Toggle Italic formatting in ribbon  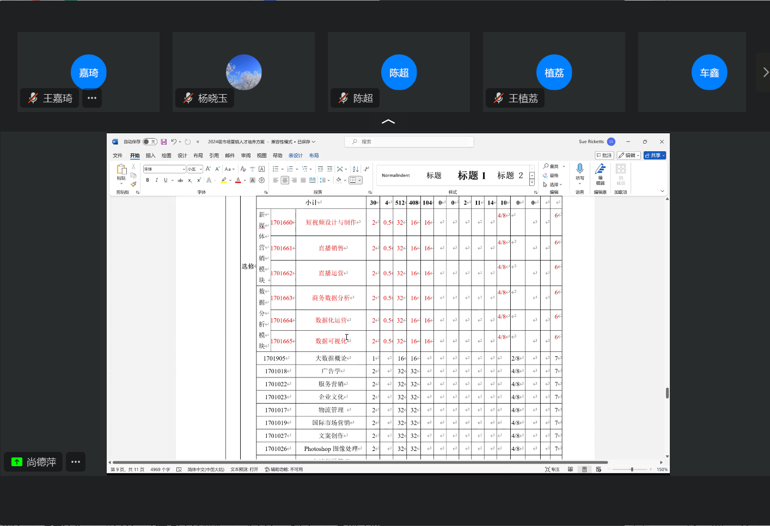[x=157, y=180]
